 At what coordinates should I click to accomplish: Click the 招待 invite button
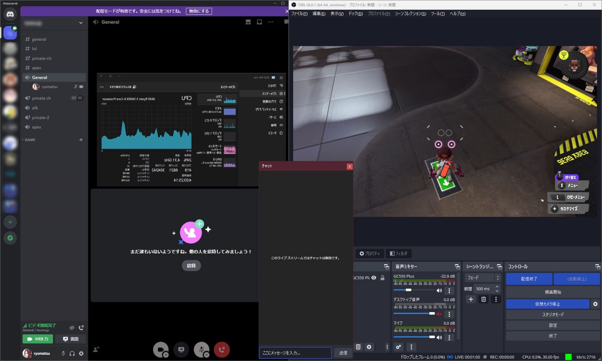(191, 265)
